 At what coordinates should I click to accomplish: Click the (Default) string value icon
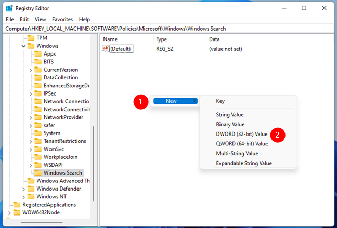click(106, 49)
